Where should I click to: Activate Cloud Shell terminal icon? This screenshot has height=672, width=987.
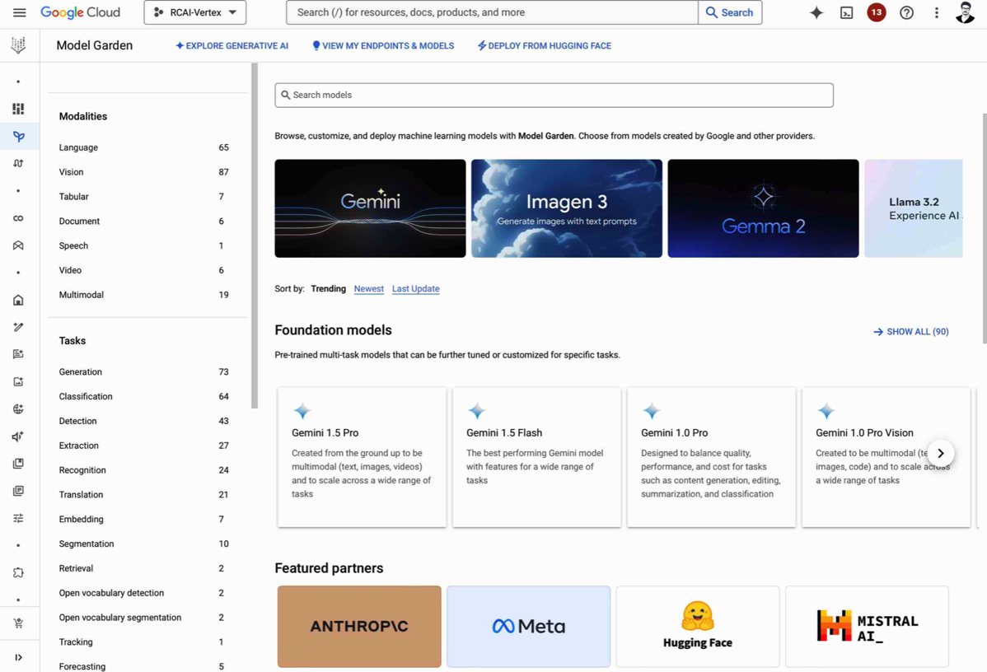tap(846, 12)
